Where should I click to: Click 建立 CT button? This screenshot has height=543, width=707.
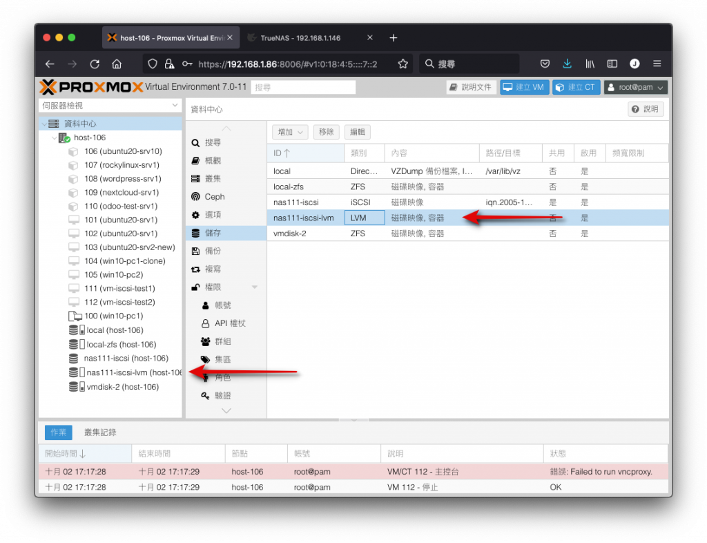point(577,87)
